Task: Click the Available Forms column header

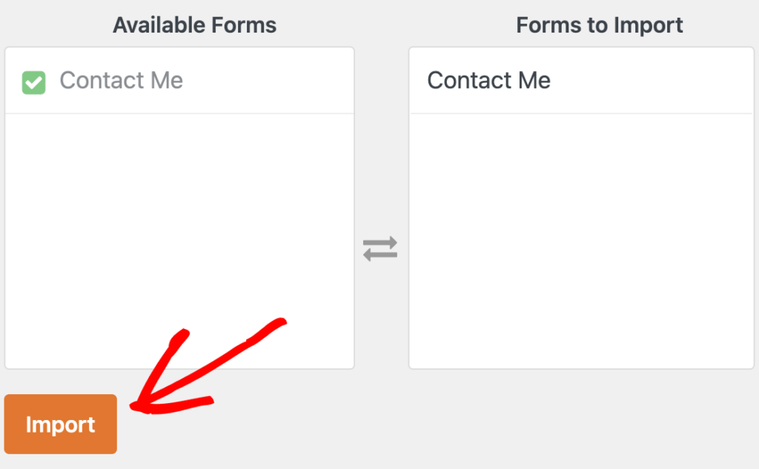Action: point(194,24)
